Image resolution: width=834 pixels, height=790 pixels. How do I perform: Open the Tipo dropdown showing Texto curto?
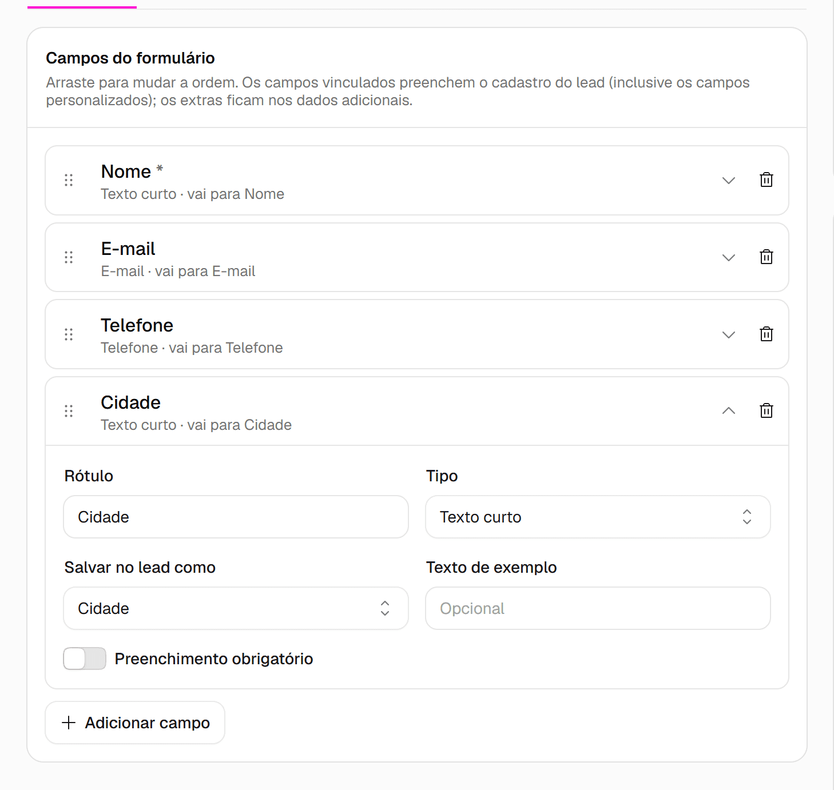598,517
